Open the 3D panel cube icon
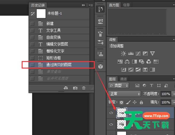 point(100,67)
